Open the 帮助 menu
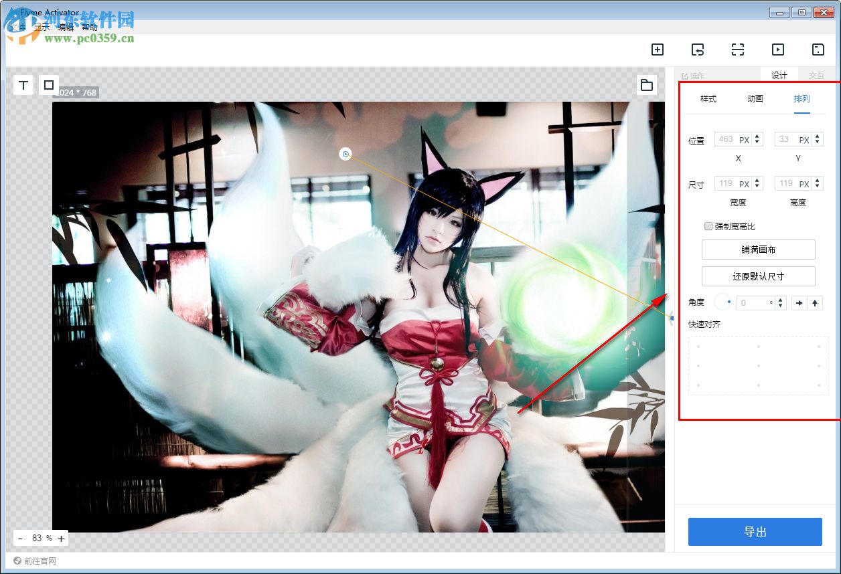The height and width of the screenshot is (574, 841). pos(90,27)
